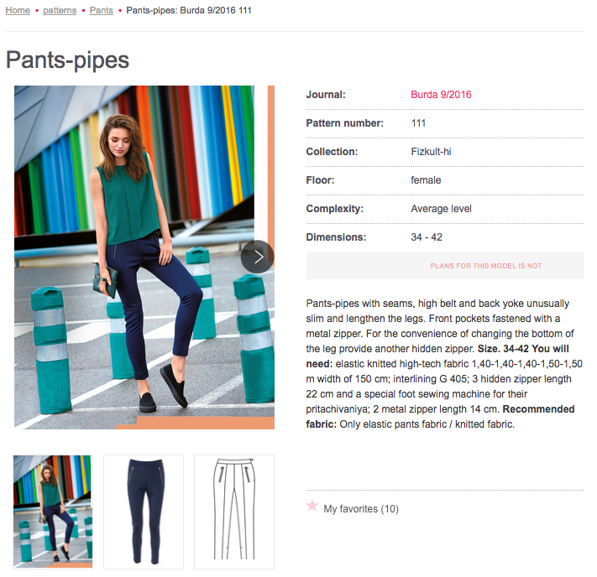Click the pattern number value 111

point(418,123)
